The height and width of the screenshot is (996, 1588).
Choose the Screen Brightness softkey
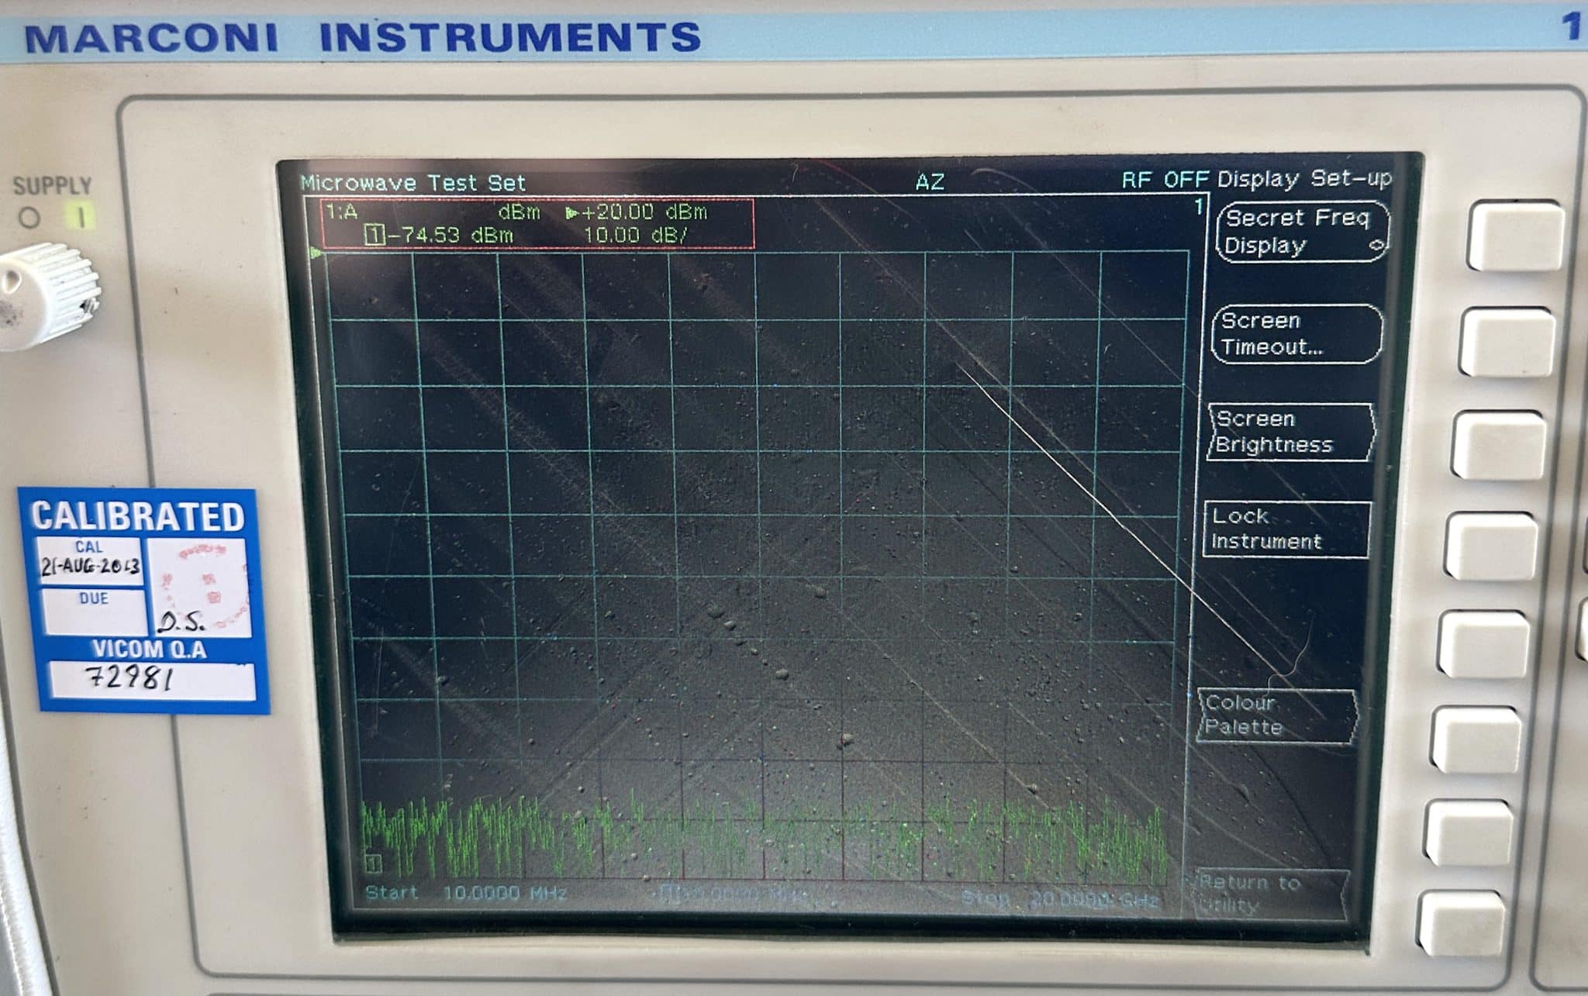[1290, 432]
